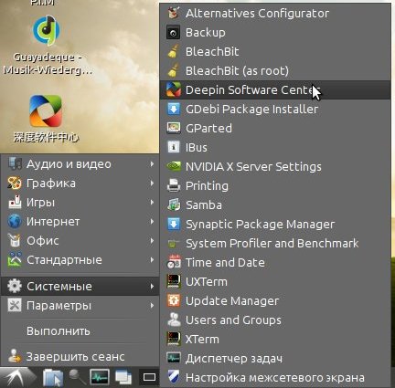Click the IBus info icon

coord(174,148)
